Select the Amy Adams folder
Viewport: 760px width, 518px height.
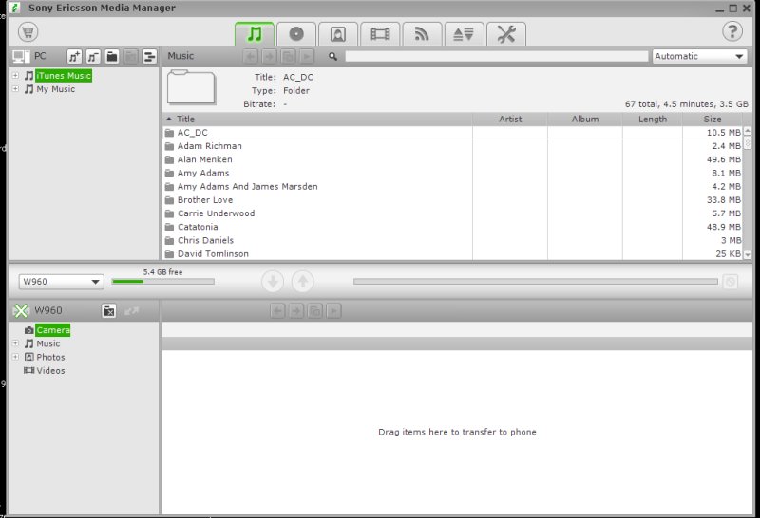point(452,174)
